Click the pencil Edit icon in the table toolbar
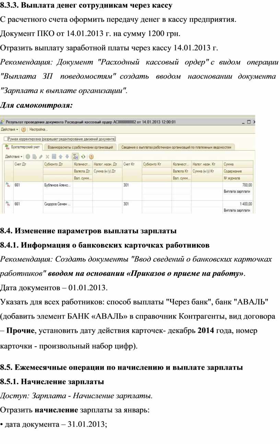Screen dimensions: 280x444 [41, 156]
